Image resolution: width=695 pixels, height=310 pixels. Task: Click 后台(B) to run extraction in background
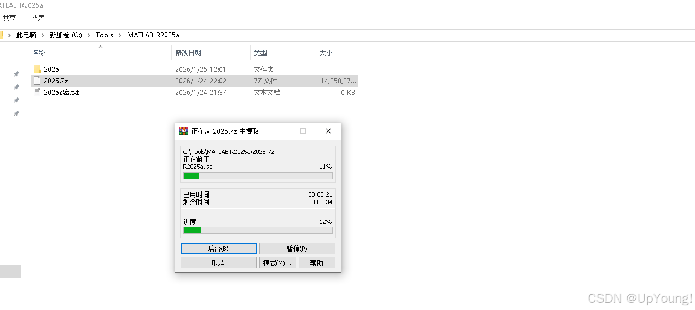218,249
